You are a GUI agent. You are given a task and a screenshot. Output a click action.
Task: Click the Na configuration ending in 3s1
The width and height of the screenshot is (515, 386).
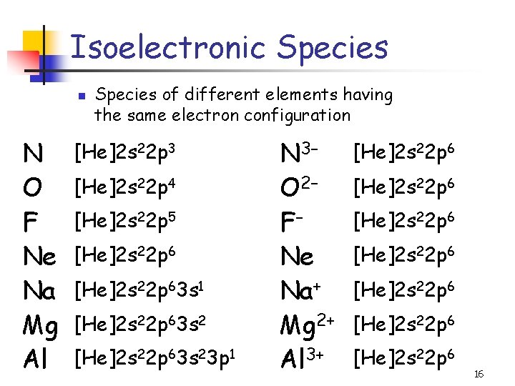tap(139, 290)
